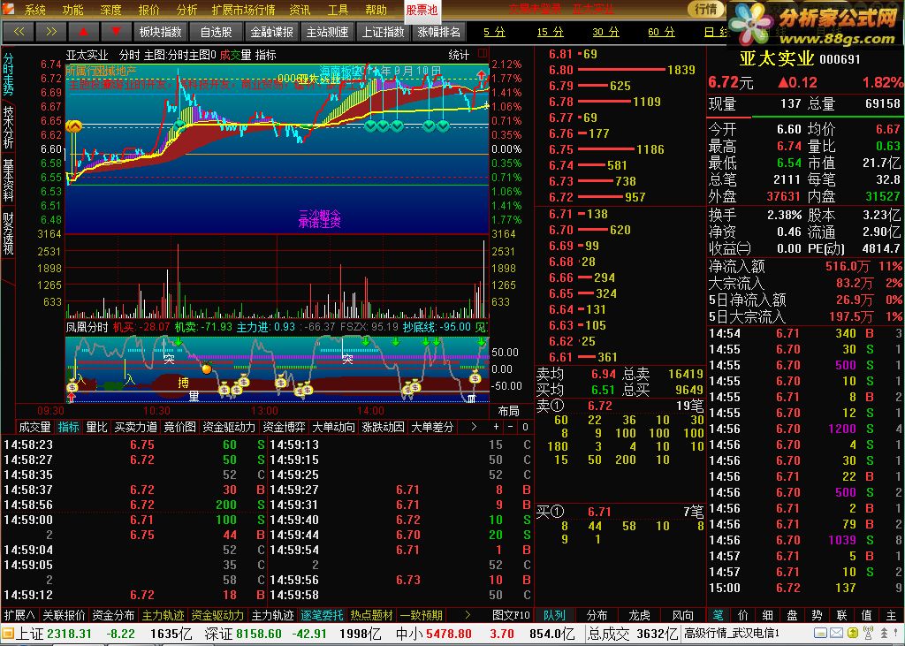905x646 pixels.
Task: Select the 资金博弈 indicator tab
Action: point(284,427)
